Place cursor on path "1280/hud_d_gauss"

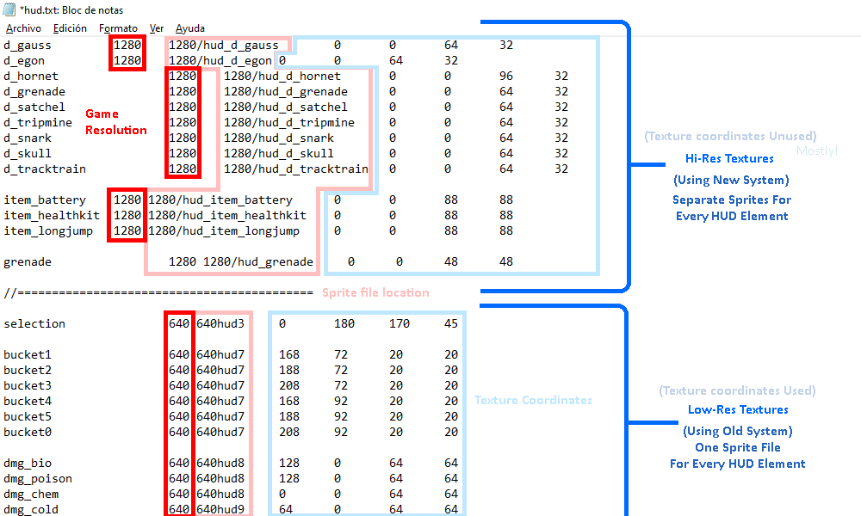224,45
